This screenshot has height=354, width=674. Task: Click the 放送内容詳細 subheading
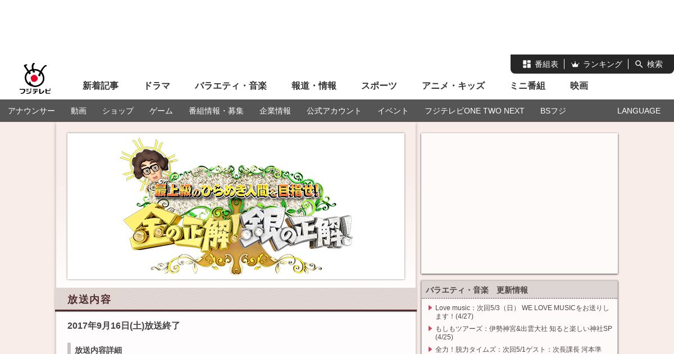(98, 350)
